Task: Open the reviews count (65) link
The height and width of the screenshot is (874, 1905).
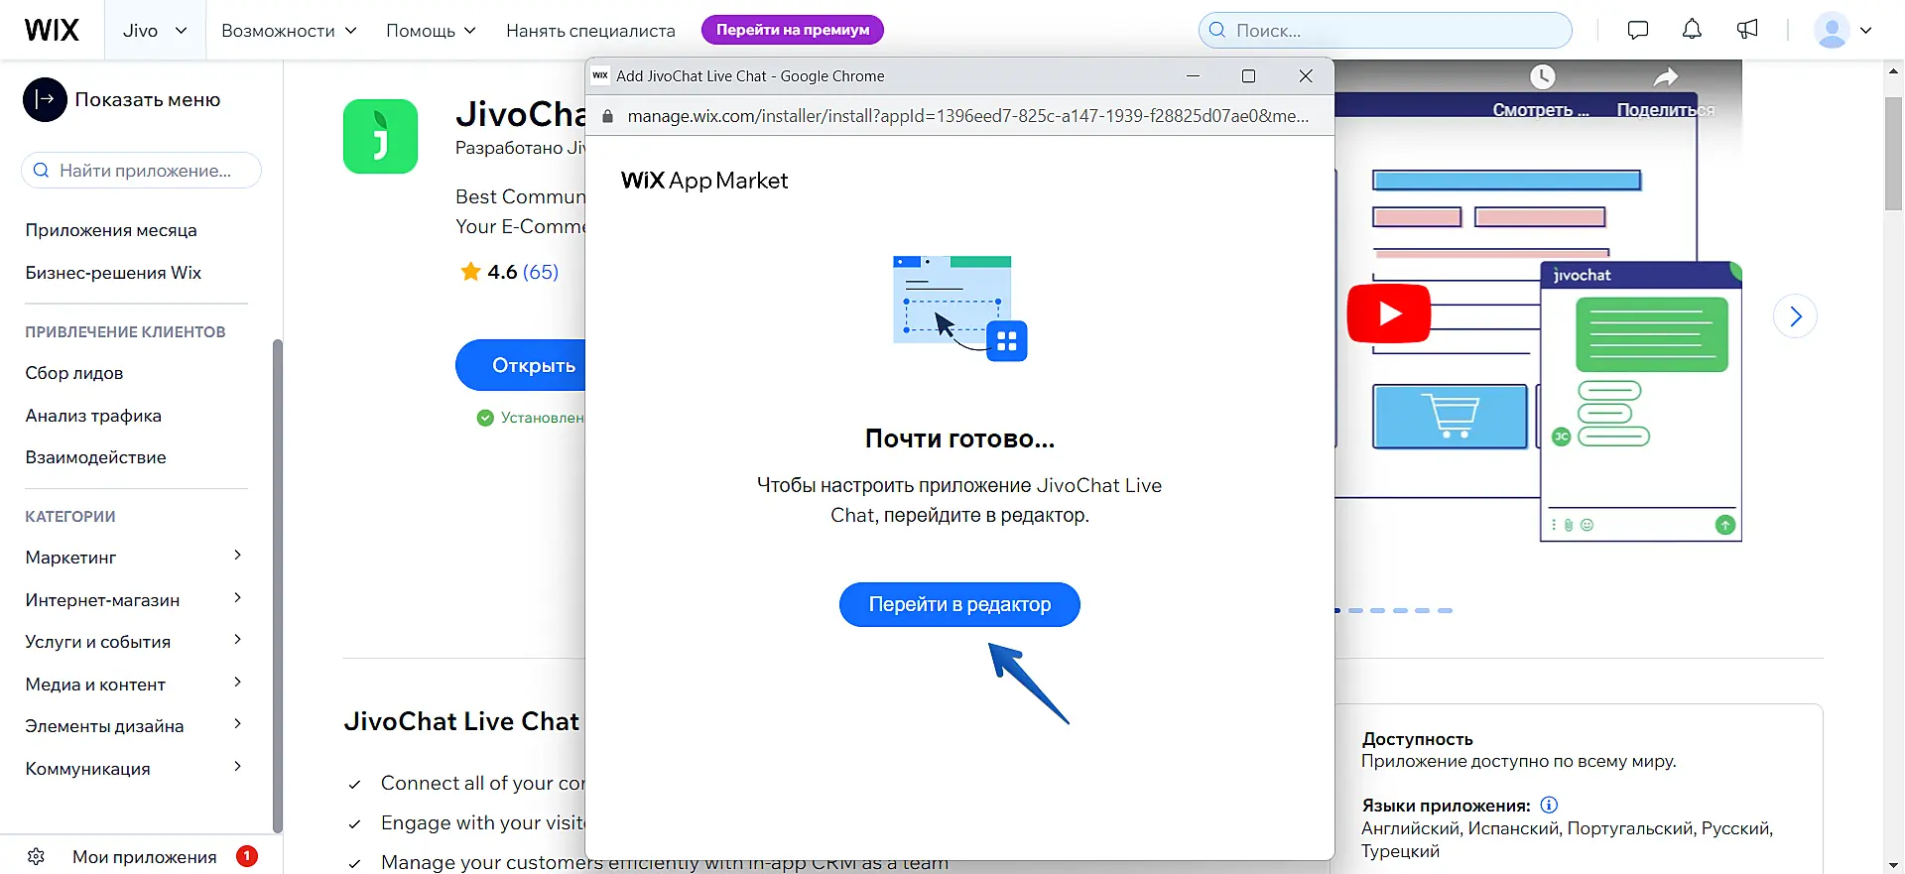Action: point(541,272)
